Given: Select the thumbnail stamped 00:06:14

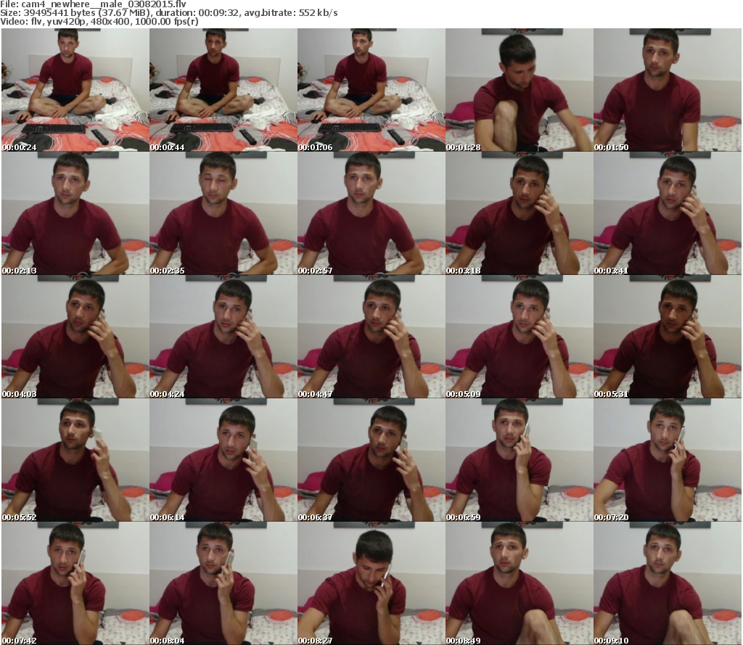Looking at the screenshot, I should (x=223, y=460).
